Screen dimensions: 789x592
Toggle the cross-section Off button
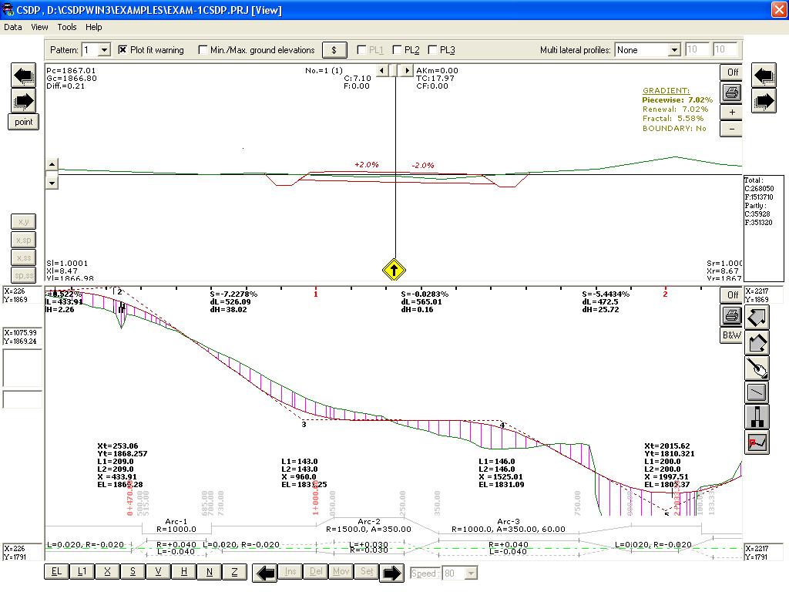click(732, 72)
